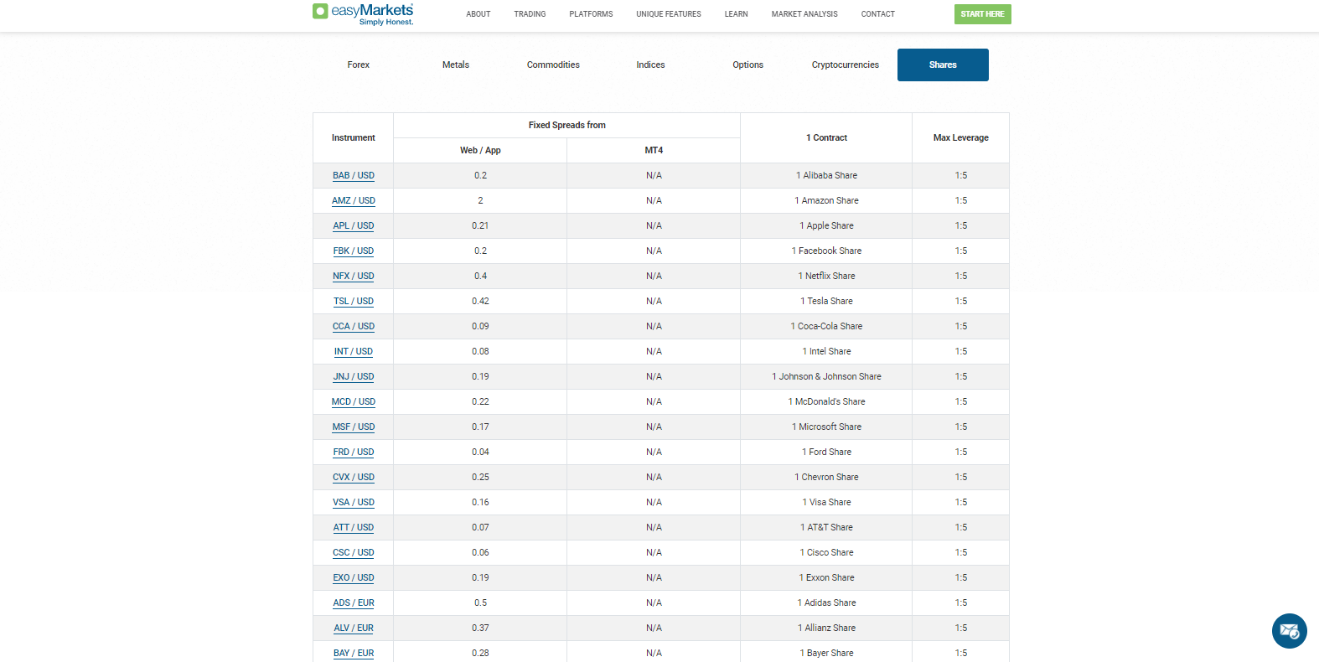Switch to the Commodities tab
This screenshot has width=1319, height=662.
[553, 65]
